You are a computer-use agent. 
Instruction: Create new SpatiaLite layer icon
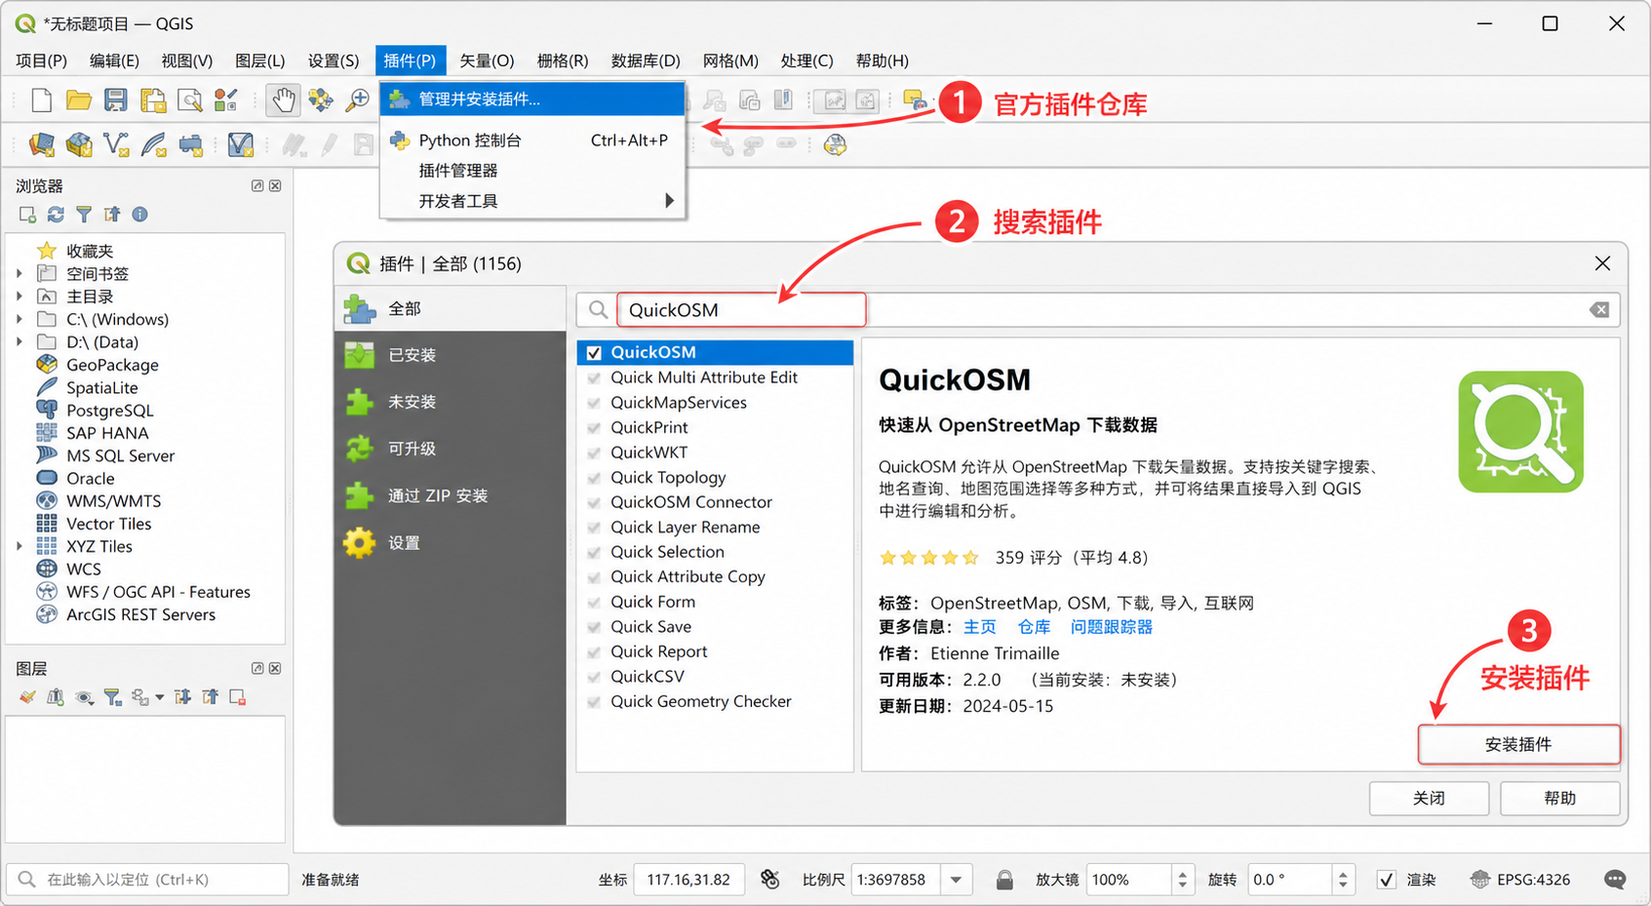154,145
